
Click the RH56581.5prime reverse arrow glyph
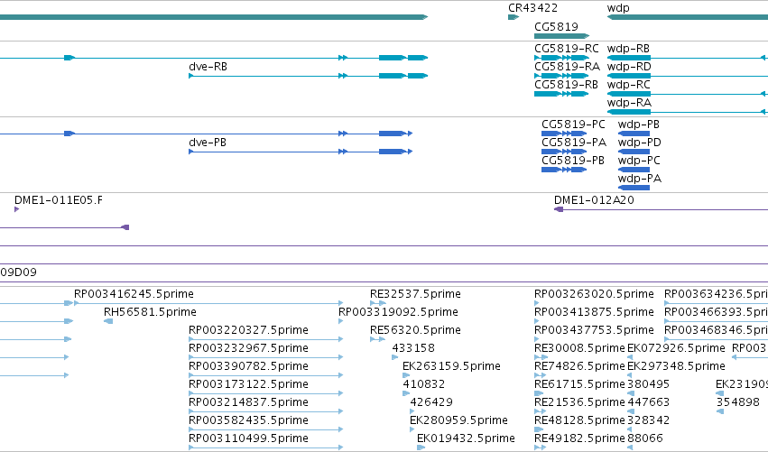pyautogui.click(x=108, y=321)
